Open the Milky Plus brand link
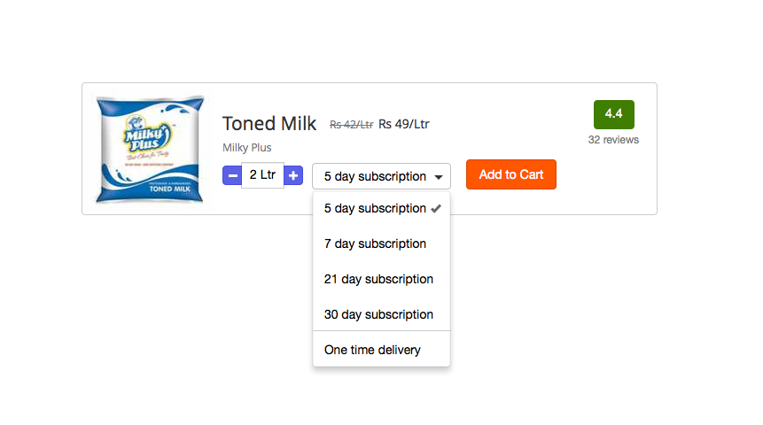 247,148
